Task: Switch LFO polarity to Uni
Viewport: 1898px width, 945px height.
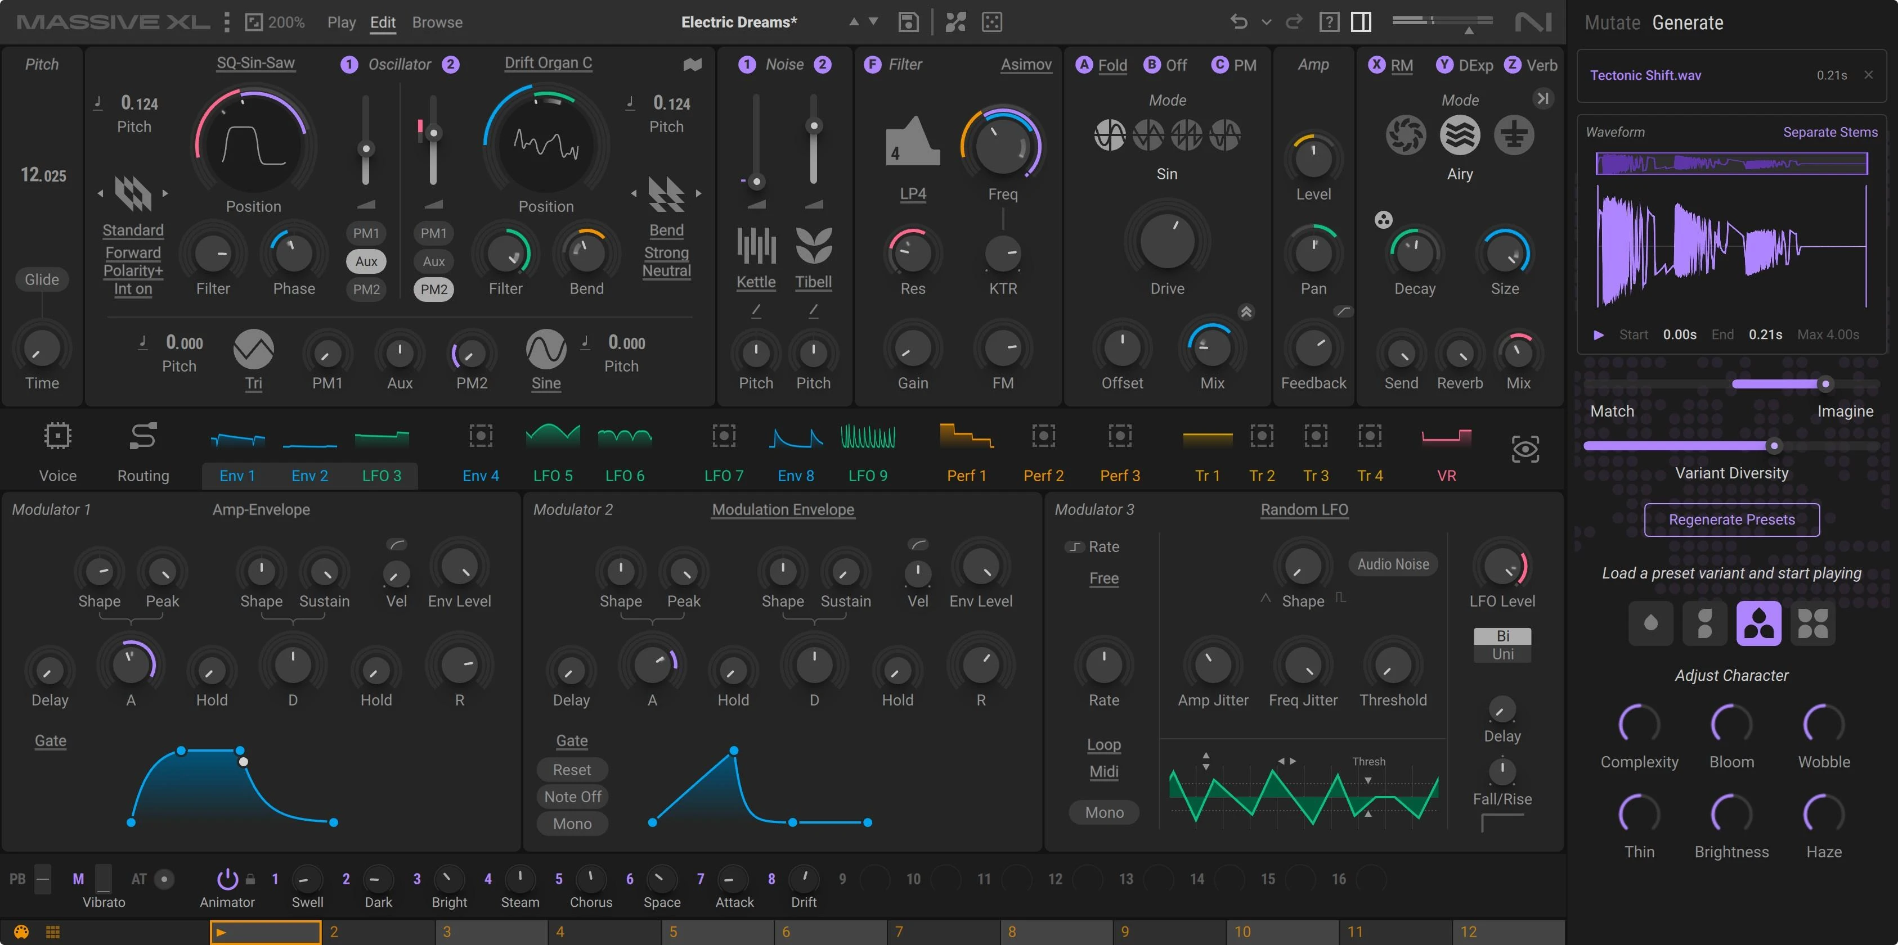Action: pyautogui.click(x=1502, y=654)
